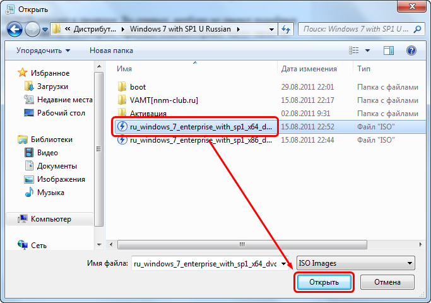Select Библиотеки in the navigation pane
Screen dimensions: 431x303
[52, 140]
